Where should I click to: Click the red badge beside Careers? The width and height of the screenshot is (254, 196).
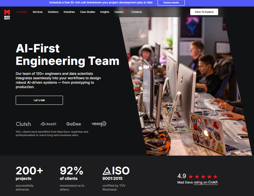(x=125, y=11)
